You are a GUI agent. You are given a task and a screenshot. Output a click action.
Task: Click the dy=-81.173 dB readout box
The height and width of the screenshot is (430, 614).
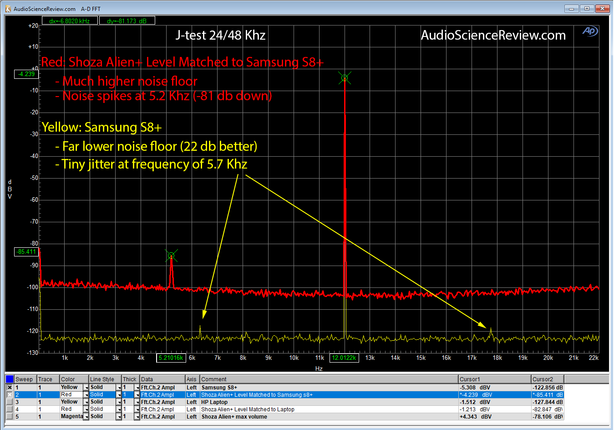pos(127,20)
